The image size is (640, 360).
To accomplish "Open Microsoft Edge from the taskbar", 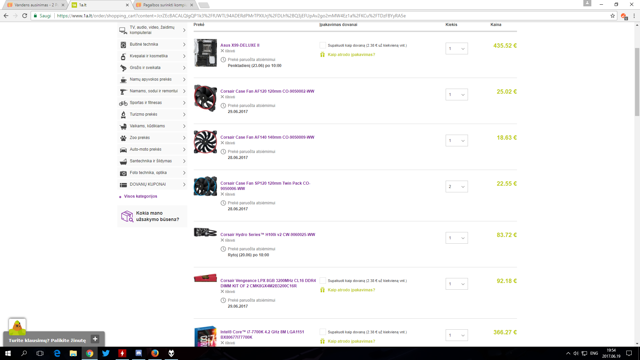I will [57, 353].
